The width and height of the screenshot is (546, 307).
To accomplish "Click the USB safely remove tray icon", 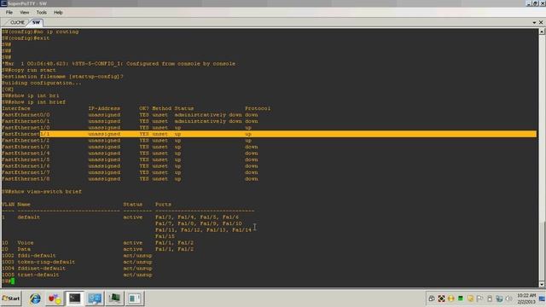I will tap(490, 298).
